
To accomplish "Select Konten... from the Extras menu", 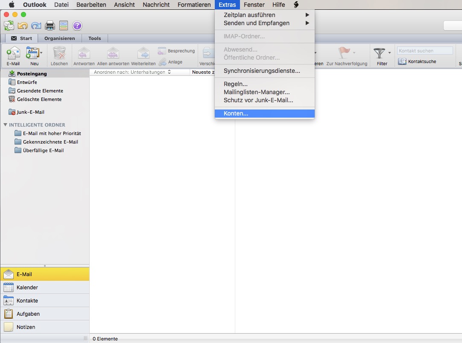I will [x=236, y=114].
